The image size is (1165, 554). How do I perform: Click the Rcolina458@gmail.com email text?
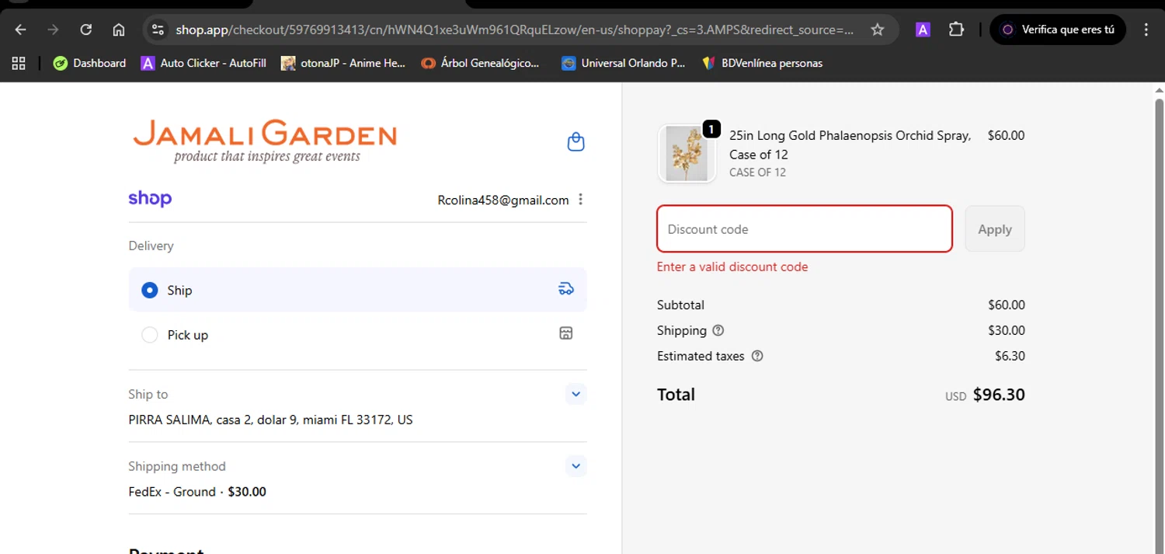tap(503, 200)
